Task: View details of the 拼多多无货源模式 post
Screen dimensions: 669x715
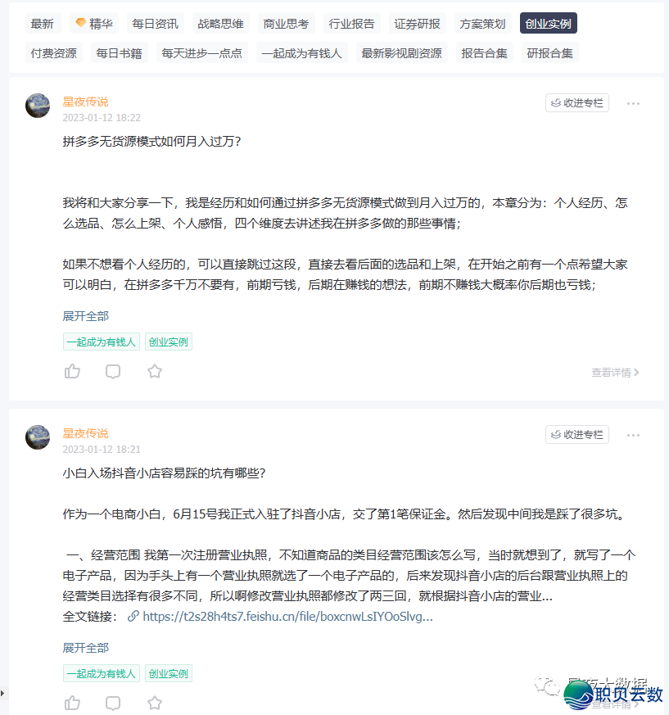Action: 615,373
